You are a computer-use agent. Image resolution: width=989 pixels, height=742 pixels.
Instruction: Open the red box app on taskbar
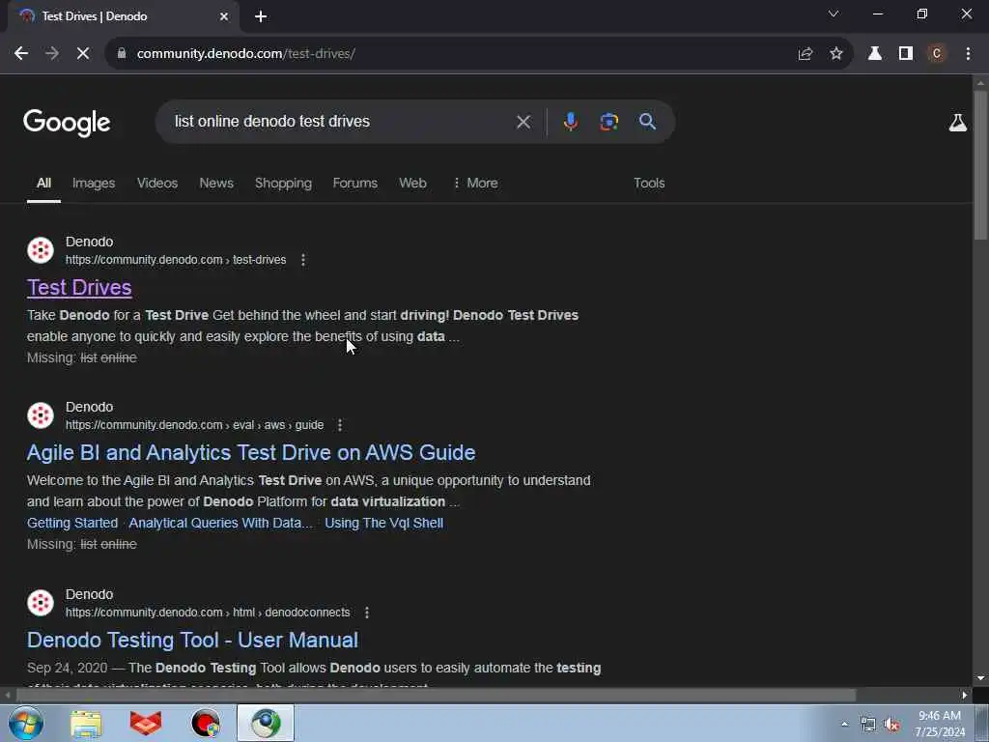coord(146,724)
